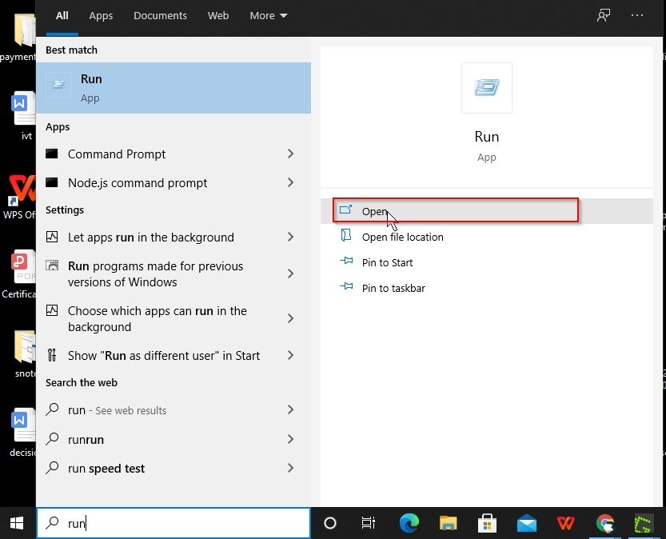The image size is (666, 539).
Task: Click icon beside Let apps run in background
Action: (52, 237)
